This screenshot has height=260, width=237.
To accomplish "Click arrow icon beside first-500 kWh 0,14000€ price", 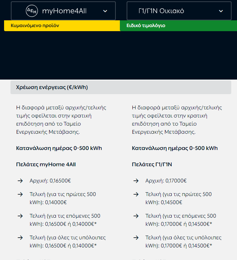I will click(20, 194).
